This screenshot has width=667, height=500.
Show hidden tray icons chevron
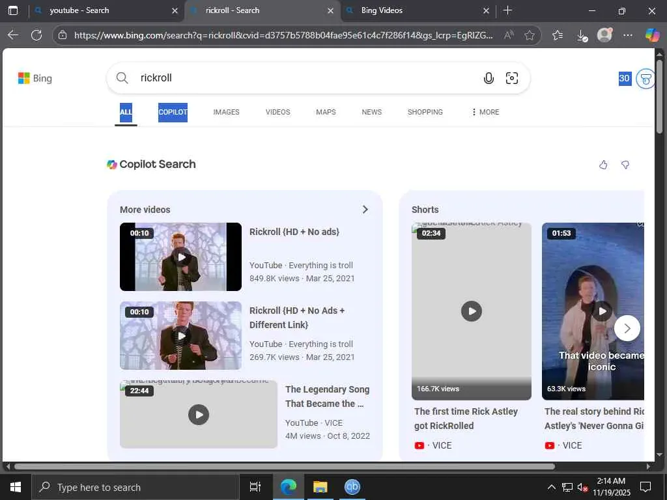click(551, 487)
